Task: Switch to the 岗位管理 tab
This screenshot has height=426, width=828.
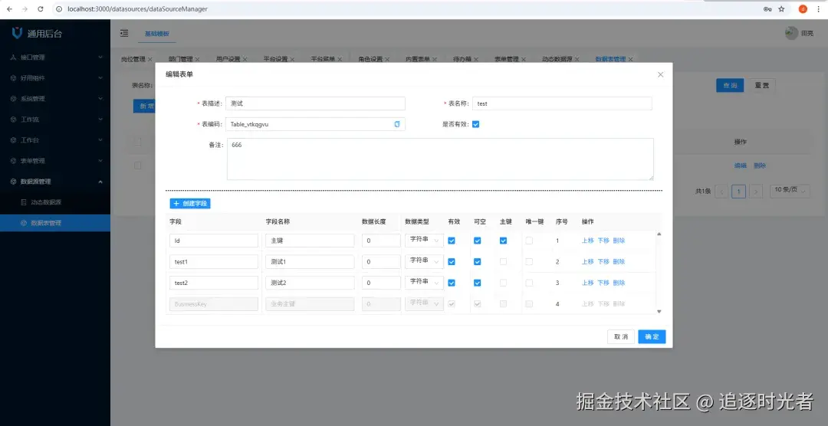Action: 133,59
